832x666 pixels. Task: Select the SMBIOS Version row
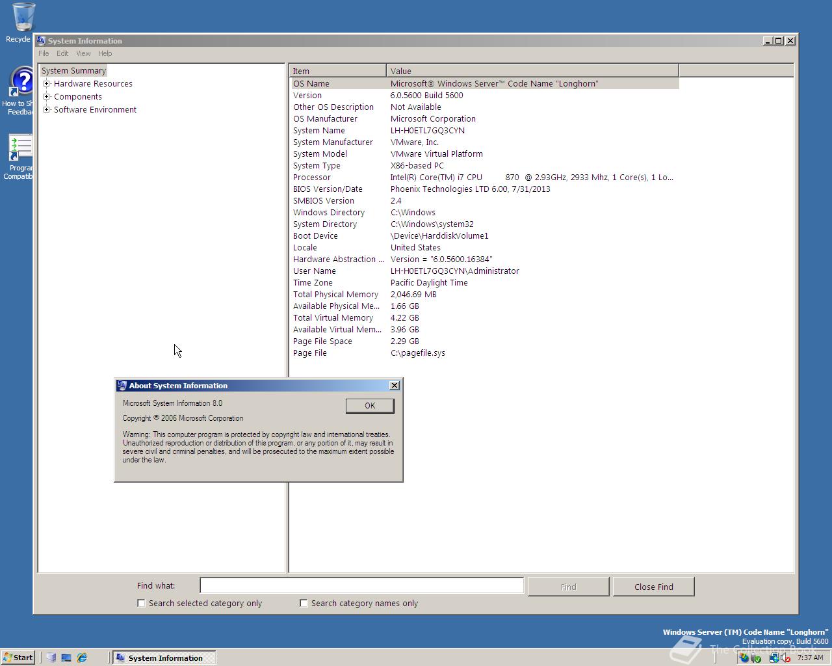484,200
